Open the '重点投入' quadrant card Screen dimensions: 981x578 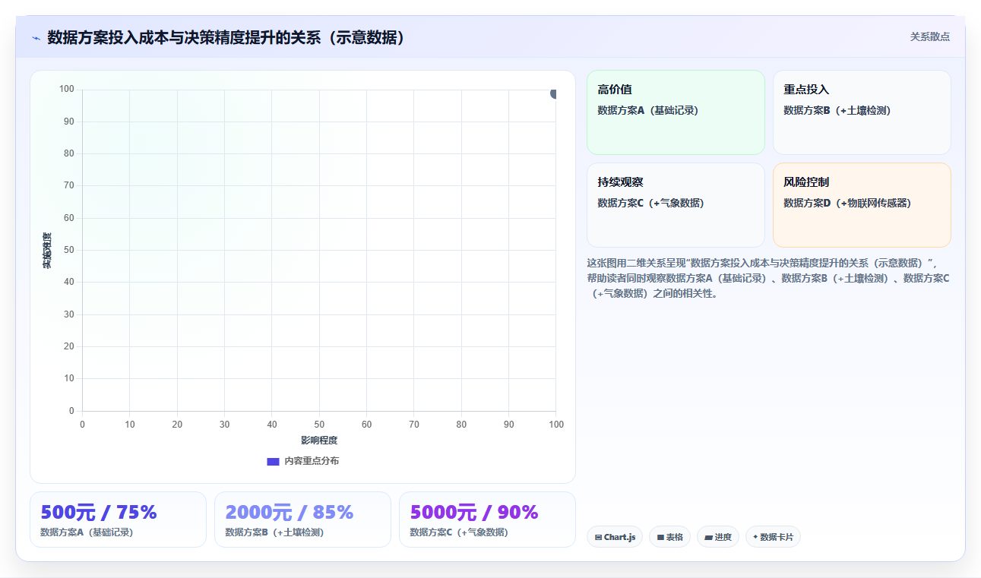point(862,112)
